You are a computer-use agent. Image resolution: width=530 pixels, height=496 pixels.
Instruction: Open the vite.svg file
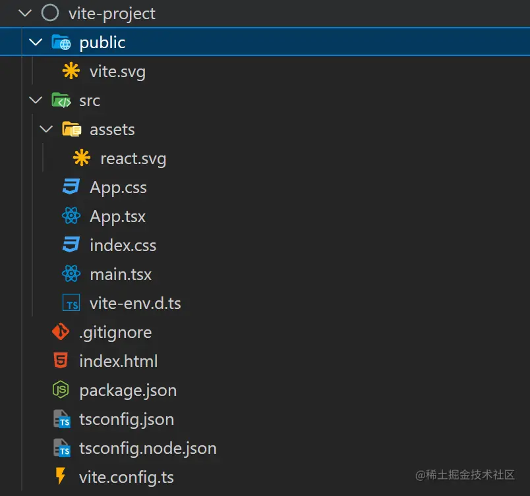click(117, 72)
